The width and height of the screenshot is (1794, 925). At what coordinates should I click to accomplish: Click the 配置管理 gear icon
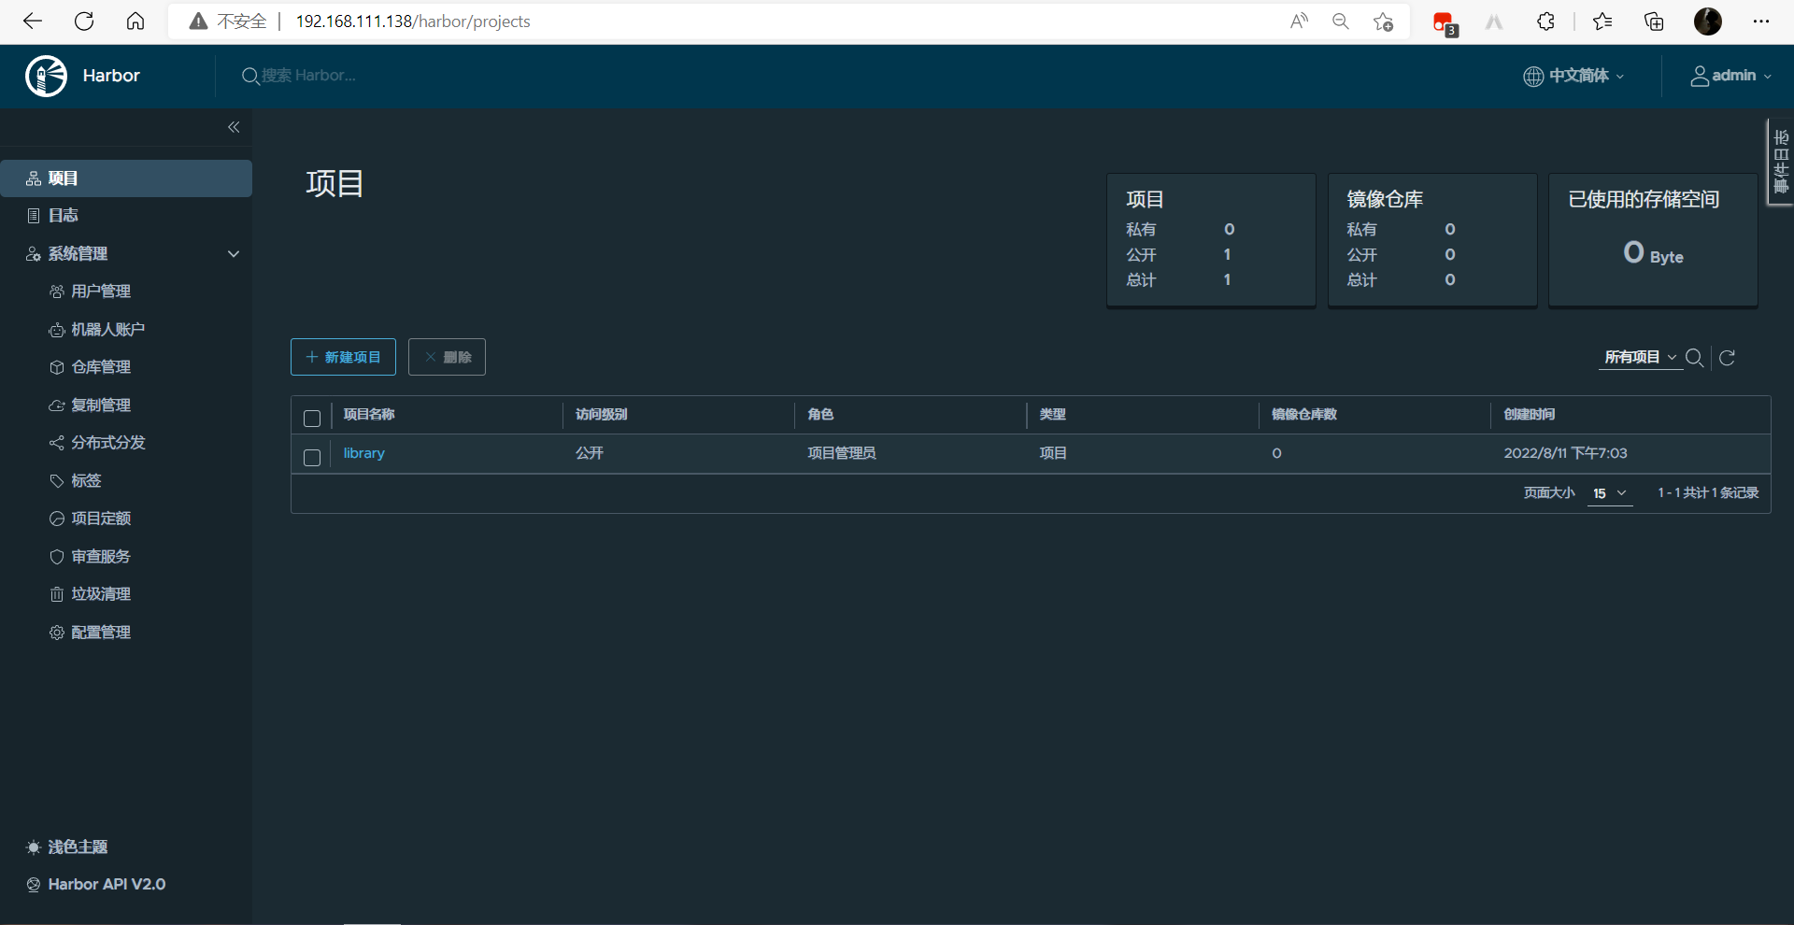click(x=57, y=633)
